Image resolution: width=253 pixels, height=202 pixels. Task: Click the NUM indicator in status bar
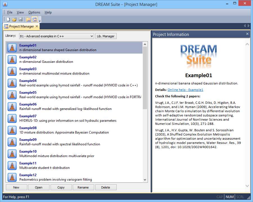click(230, 197)
